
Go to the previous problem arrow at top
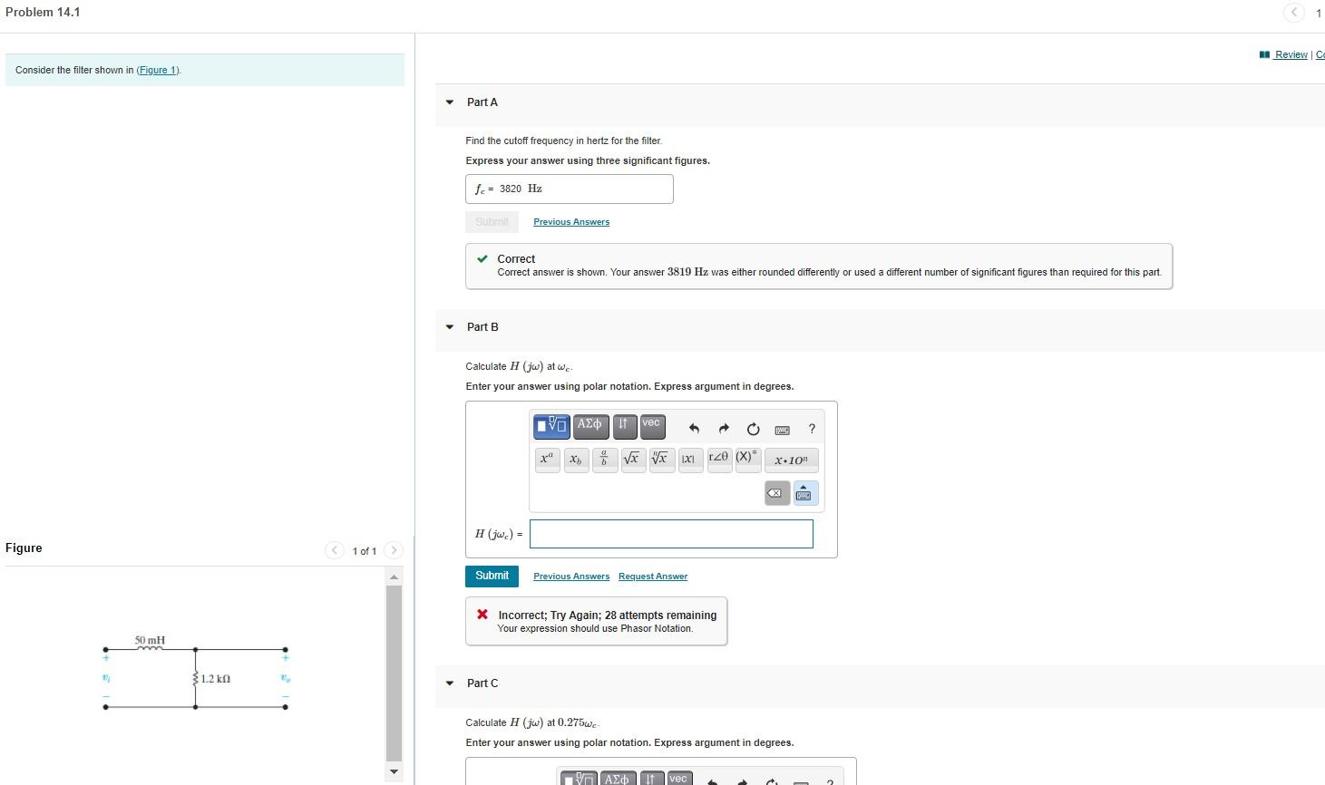pos(1294,12)
